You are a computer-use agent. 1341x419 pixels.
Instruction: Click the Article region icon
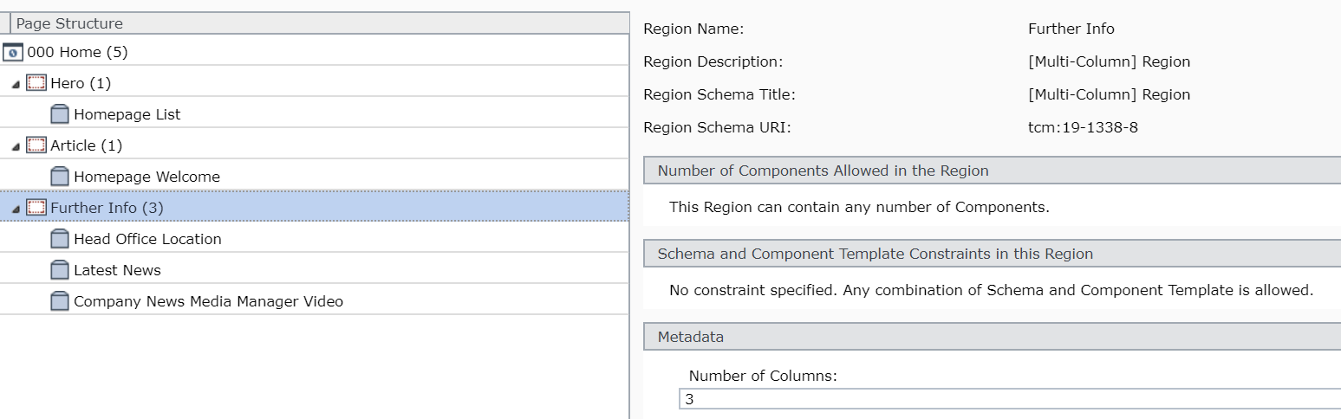tap(36, 145)
